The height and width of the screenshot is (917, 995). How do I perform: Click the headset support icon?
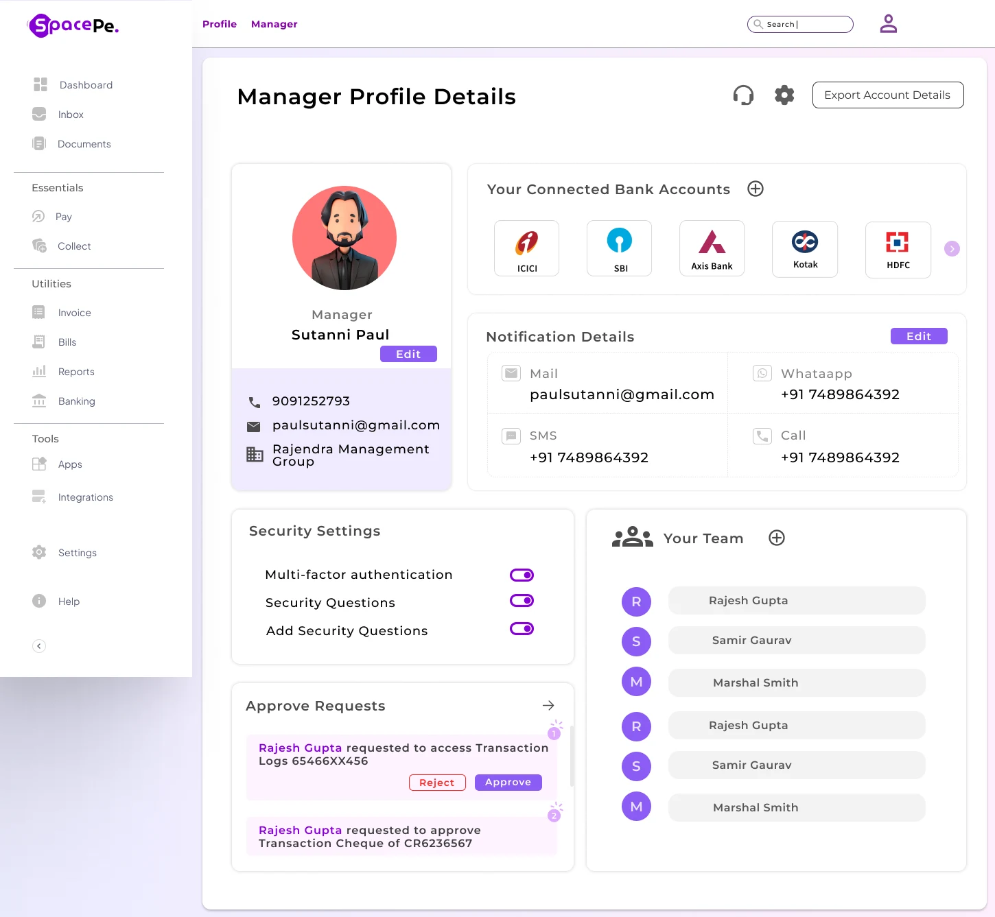[x=743, y=95]
